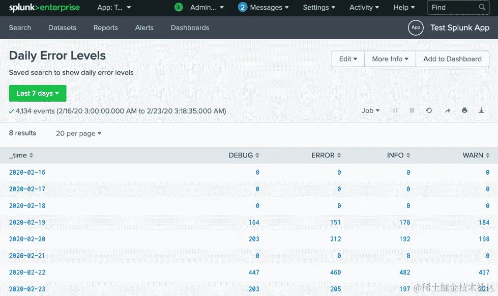Open the Job dropdown menu
The width and height of the screenshot is (498, 296).
point(371,111)
